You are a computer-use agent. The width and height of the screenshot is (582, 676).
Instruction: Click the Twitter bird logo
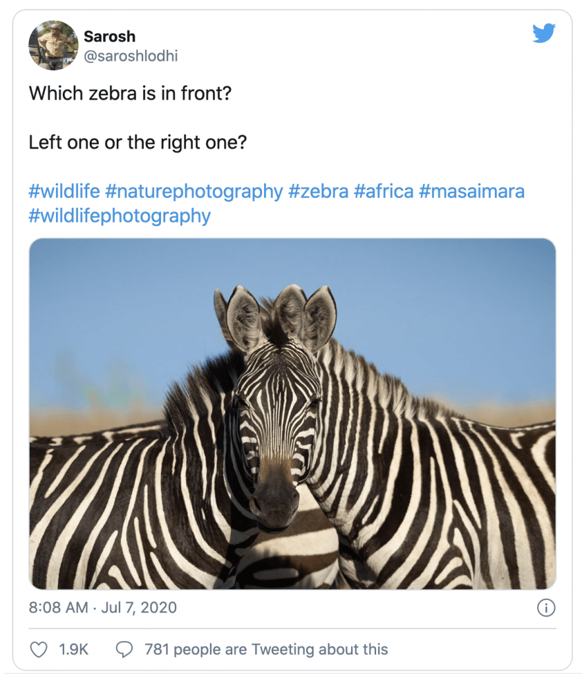coord(544,33)
